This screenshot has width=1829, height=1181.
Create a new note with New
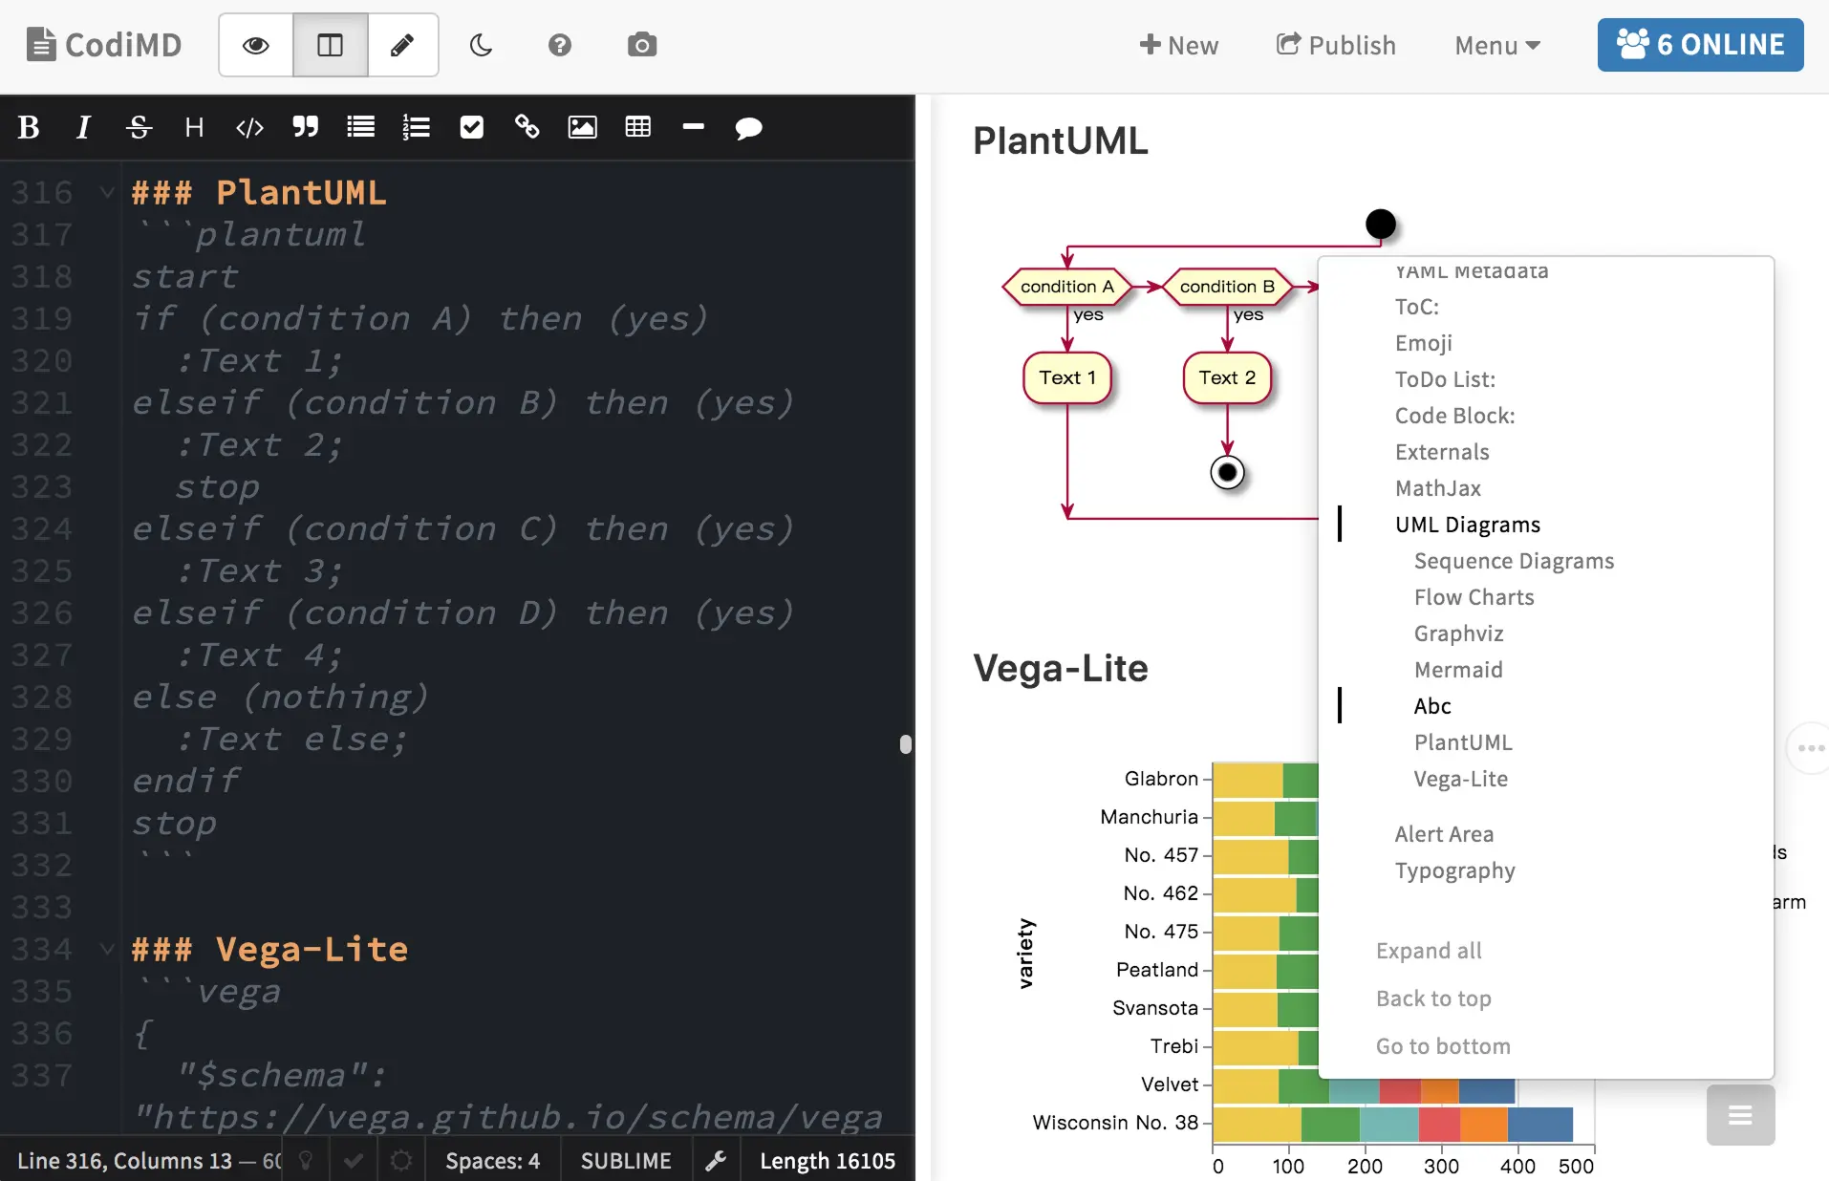pyautogui.click(x=1178, y=45)
